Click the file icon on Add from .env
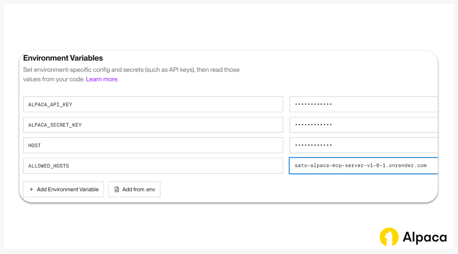This screenshot has height=254, width=458. coord(117,189)
